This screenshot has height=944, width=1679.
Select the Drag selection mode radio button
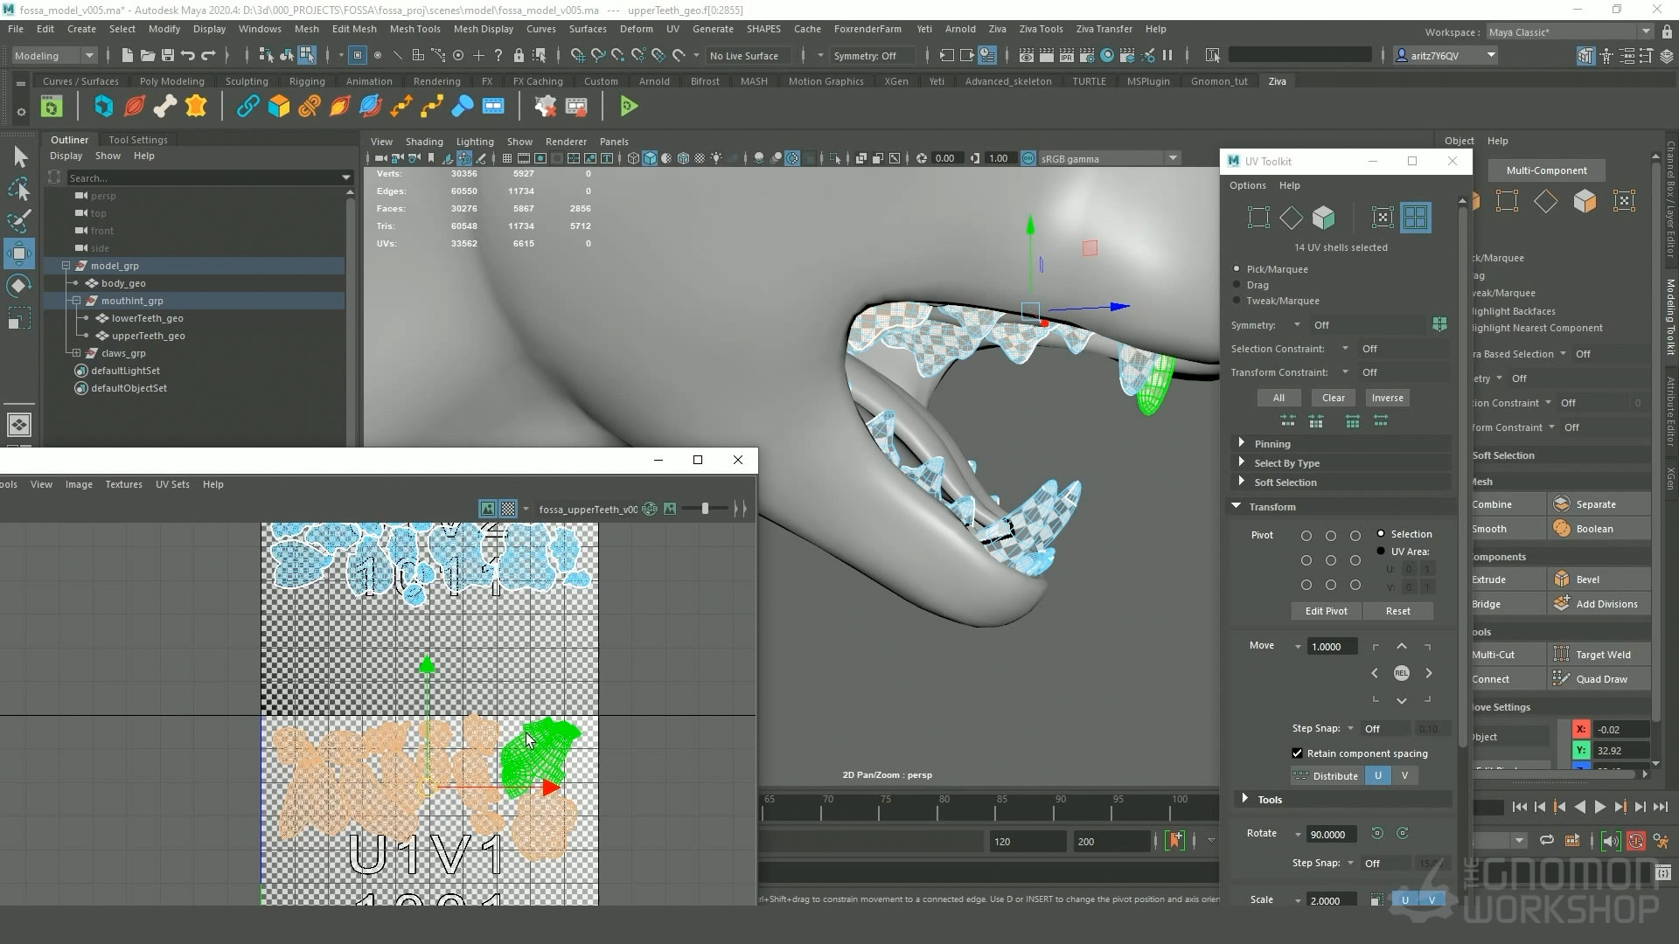[1237, 285]
